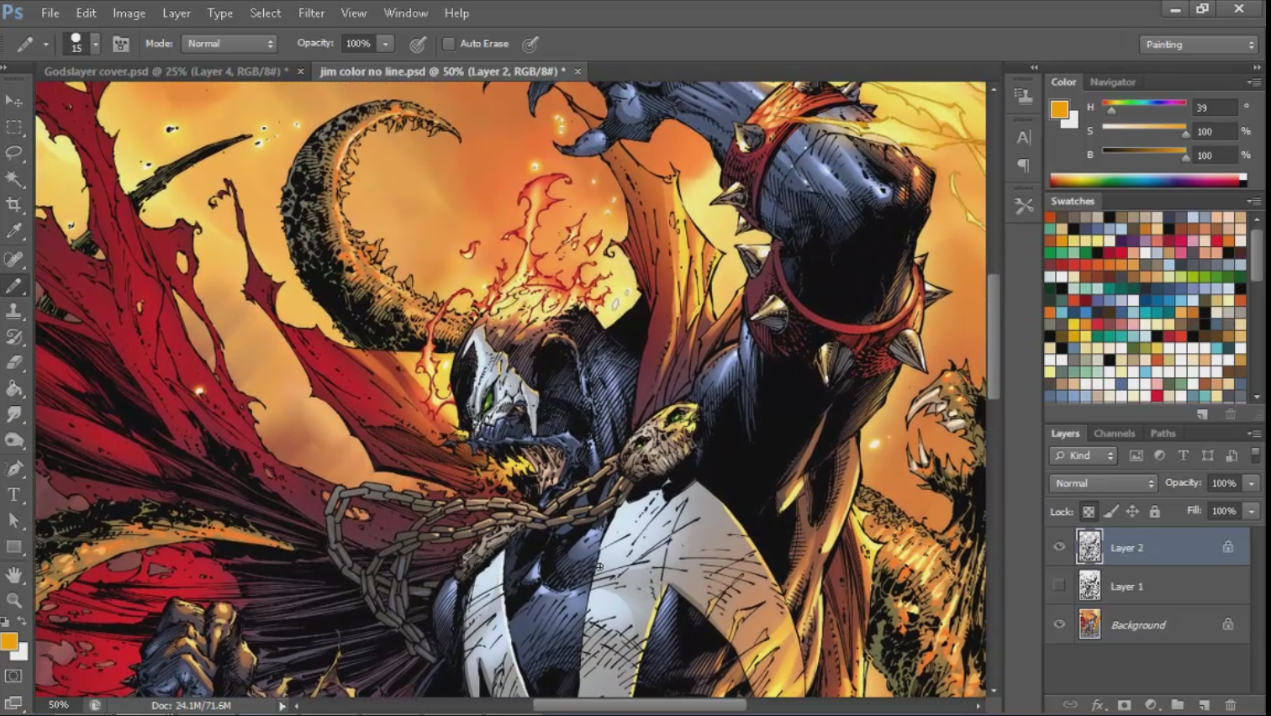Open the collapsed Paragraph panel icon
This screenshot has height=716, width=1271.
coord(1024,166)
